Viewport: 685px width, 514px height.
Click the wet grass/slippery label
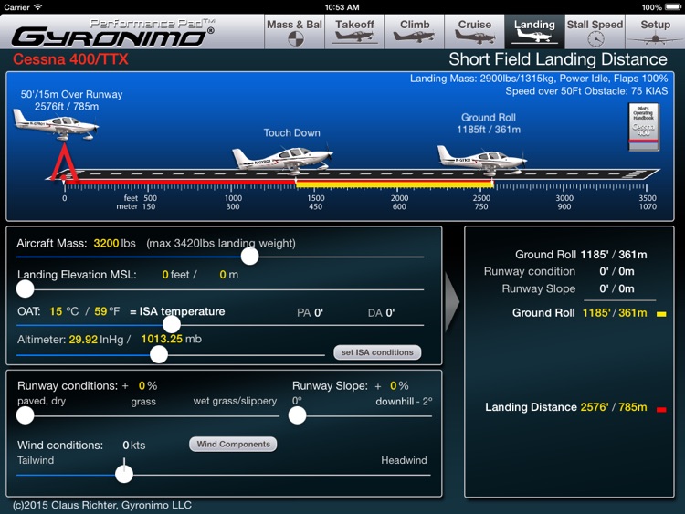point(235,401)
